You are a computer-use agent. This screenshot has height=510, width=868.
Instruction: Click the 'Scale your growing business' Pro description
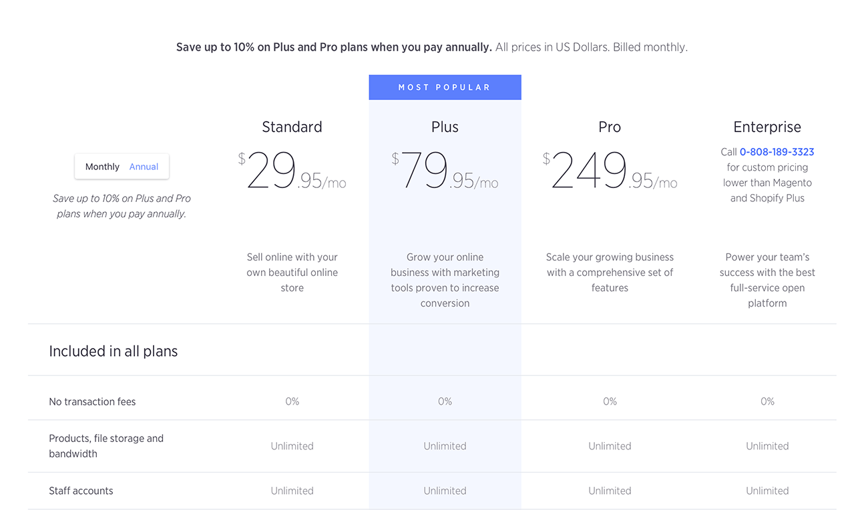(x=610, y=273)
